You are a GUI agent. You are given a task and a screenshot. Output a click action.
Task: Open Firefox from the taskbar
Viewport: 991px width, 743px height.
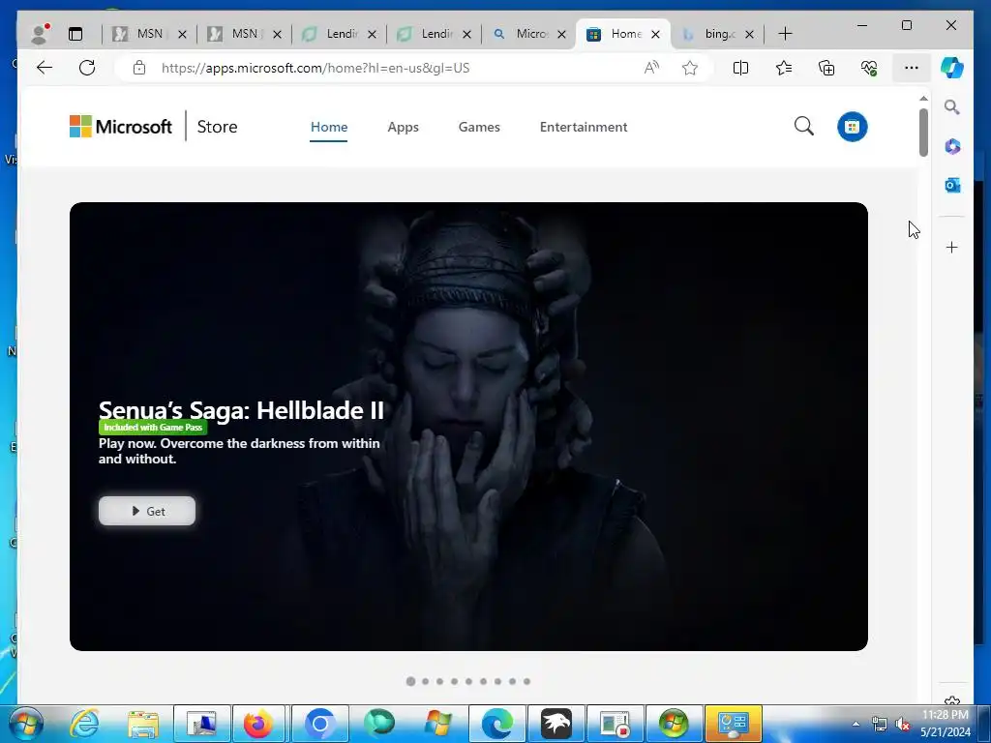[x=257, y=724]
